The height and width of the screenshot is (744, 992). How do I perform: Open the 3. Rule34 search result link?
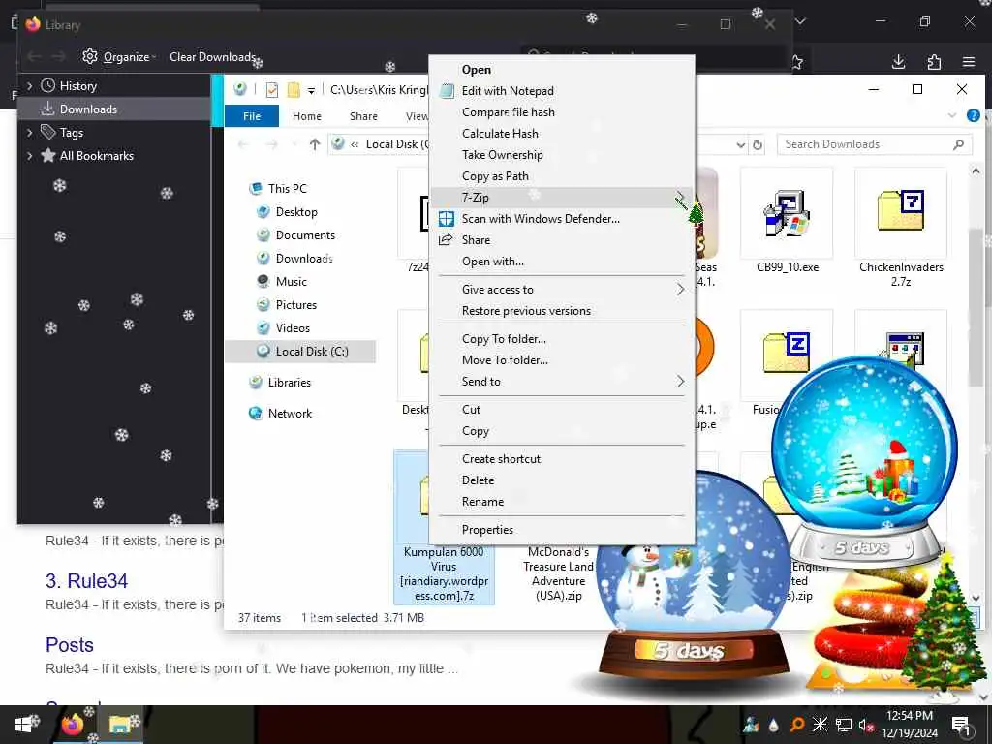tap(86, 581)
